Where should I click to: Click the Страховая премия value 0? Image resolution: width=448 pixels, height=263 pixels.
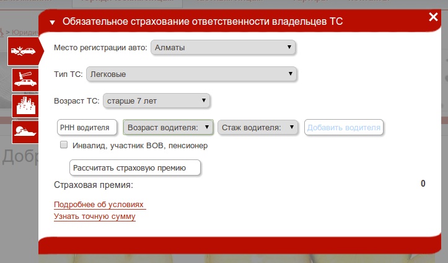click(423, 184)
